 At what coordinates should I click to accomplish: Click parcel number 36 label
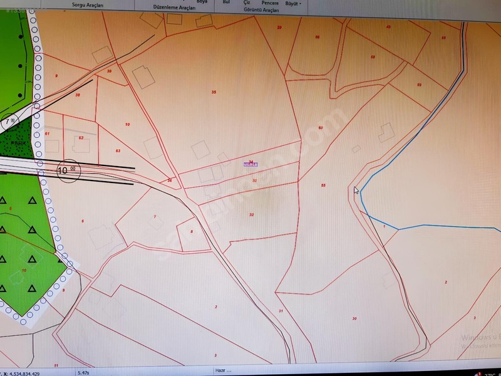[x=170, y=180]
